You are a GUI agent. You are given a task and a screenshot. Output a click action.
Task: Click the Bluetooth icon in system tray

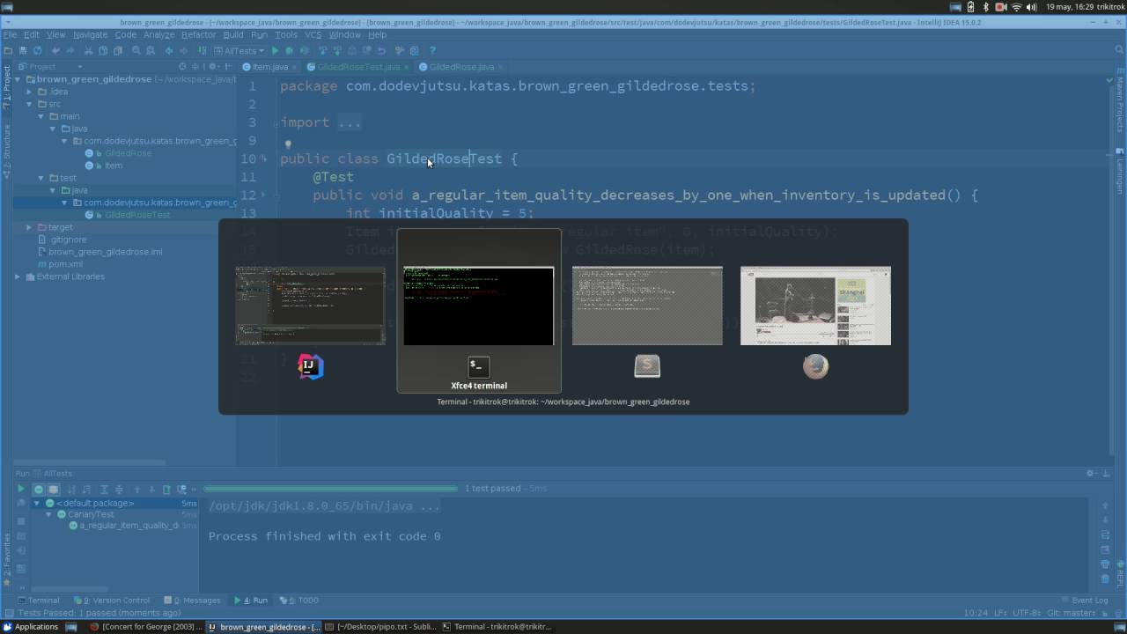pyautogui.click(x=986, y=7)
